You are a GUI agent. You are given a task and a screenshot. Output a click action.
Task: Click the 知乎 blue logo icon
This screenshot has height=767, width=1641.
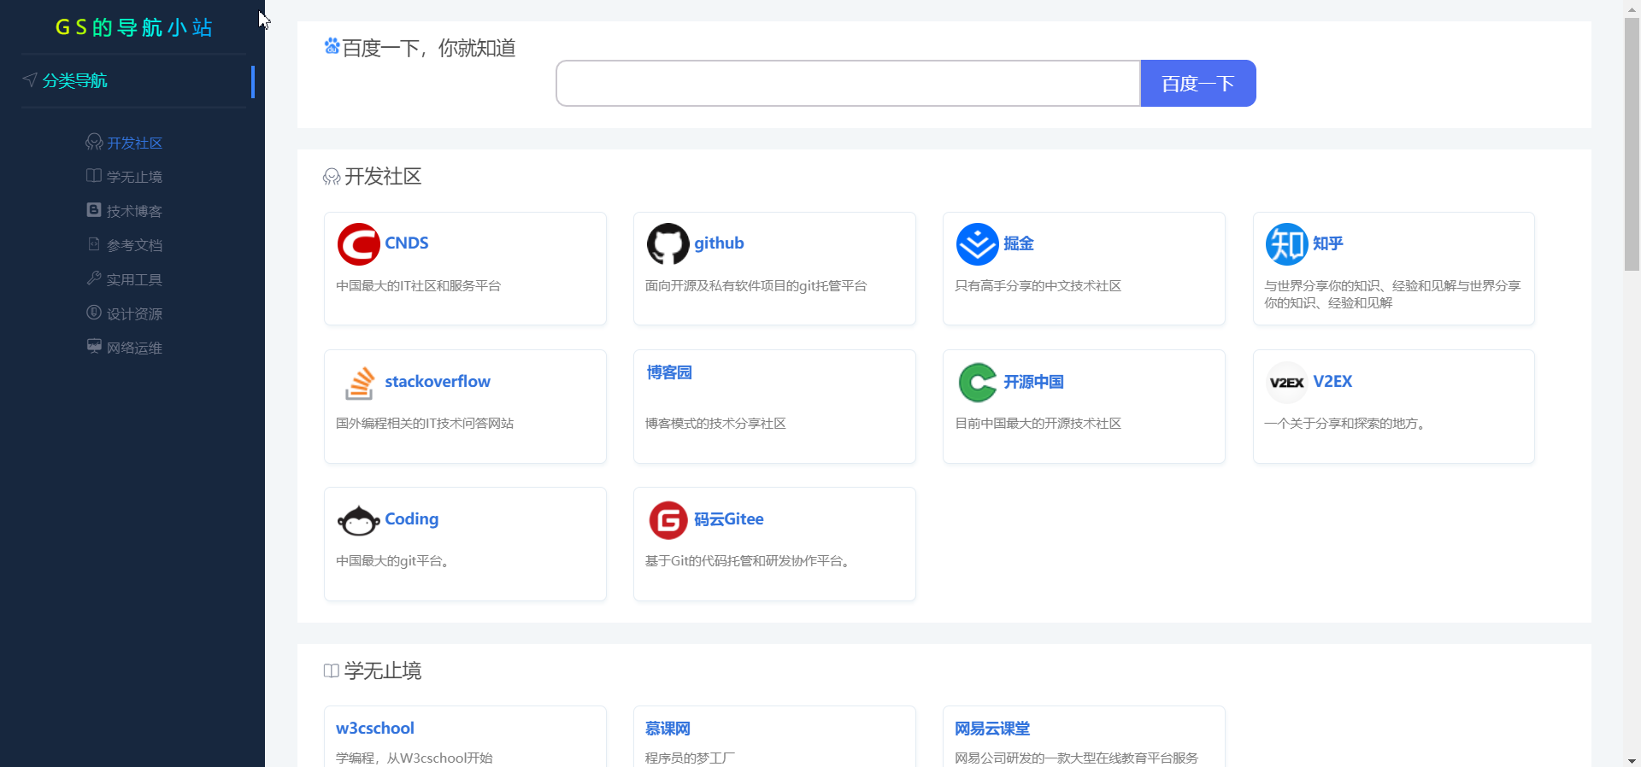1287,244
